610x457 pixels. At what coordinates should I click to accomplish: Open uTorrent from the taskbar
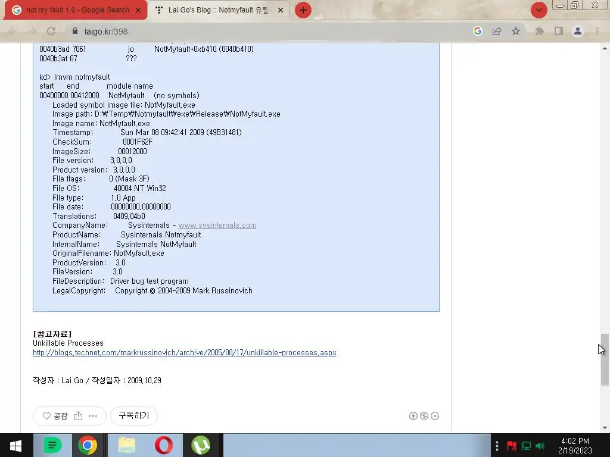pos(201,445)
